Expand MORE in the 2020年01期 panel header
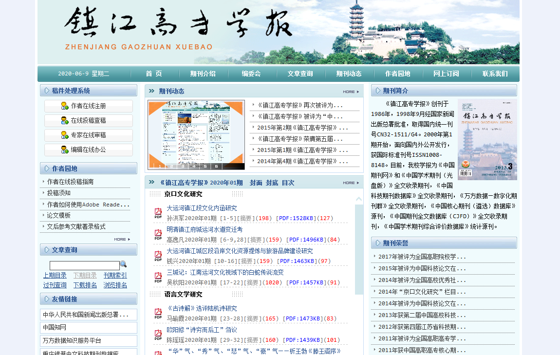Screen dimensions: 560x355 (351, 183)
